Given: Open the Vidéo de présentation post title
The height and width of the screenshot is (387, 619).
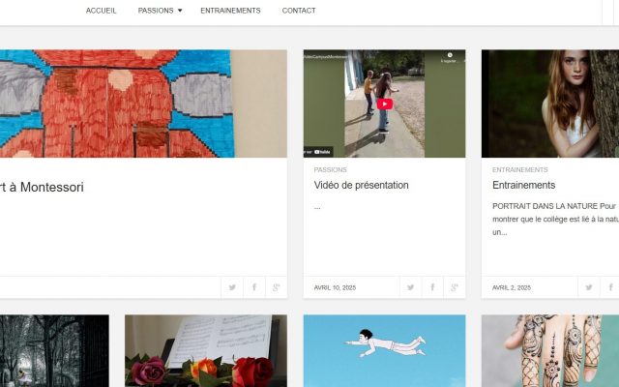Looking at the screenshot, I should click(361, 185).
